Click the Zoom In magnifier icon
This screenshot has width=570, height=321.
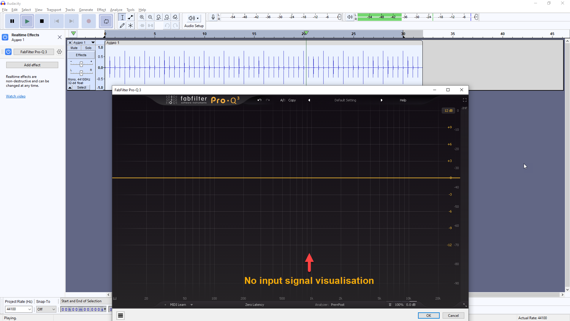142,17
